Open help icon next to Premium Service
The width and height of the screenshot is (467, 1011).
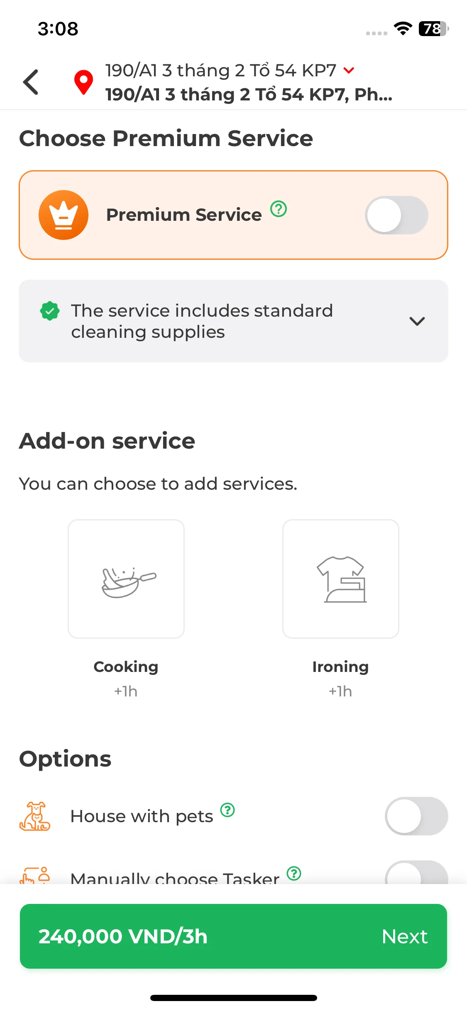click(x=279, y=209)
